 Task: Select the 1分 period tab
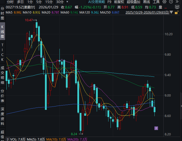pos(30,2)
